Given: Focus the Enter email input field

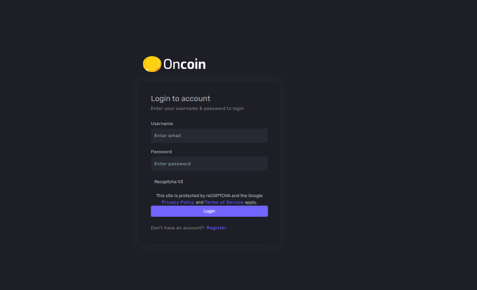Looking at the screenshot, I should [x=209, y=136].
